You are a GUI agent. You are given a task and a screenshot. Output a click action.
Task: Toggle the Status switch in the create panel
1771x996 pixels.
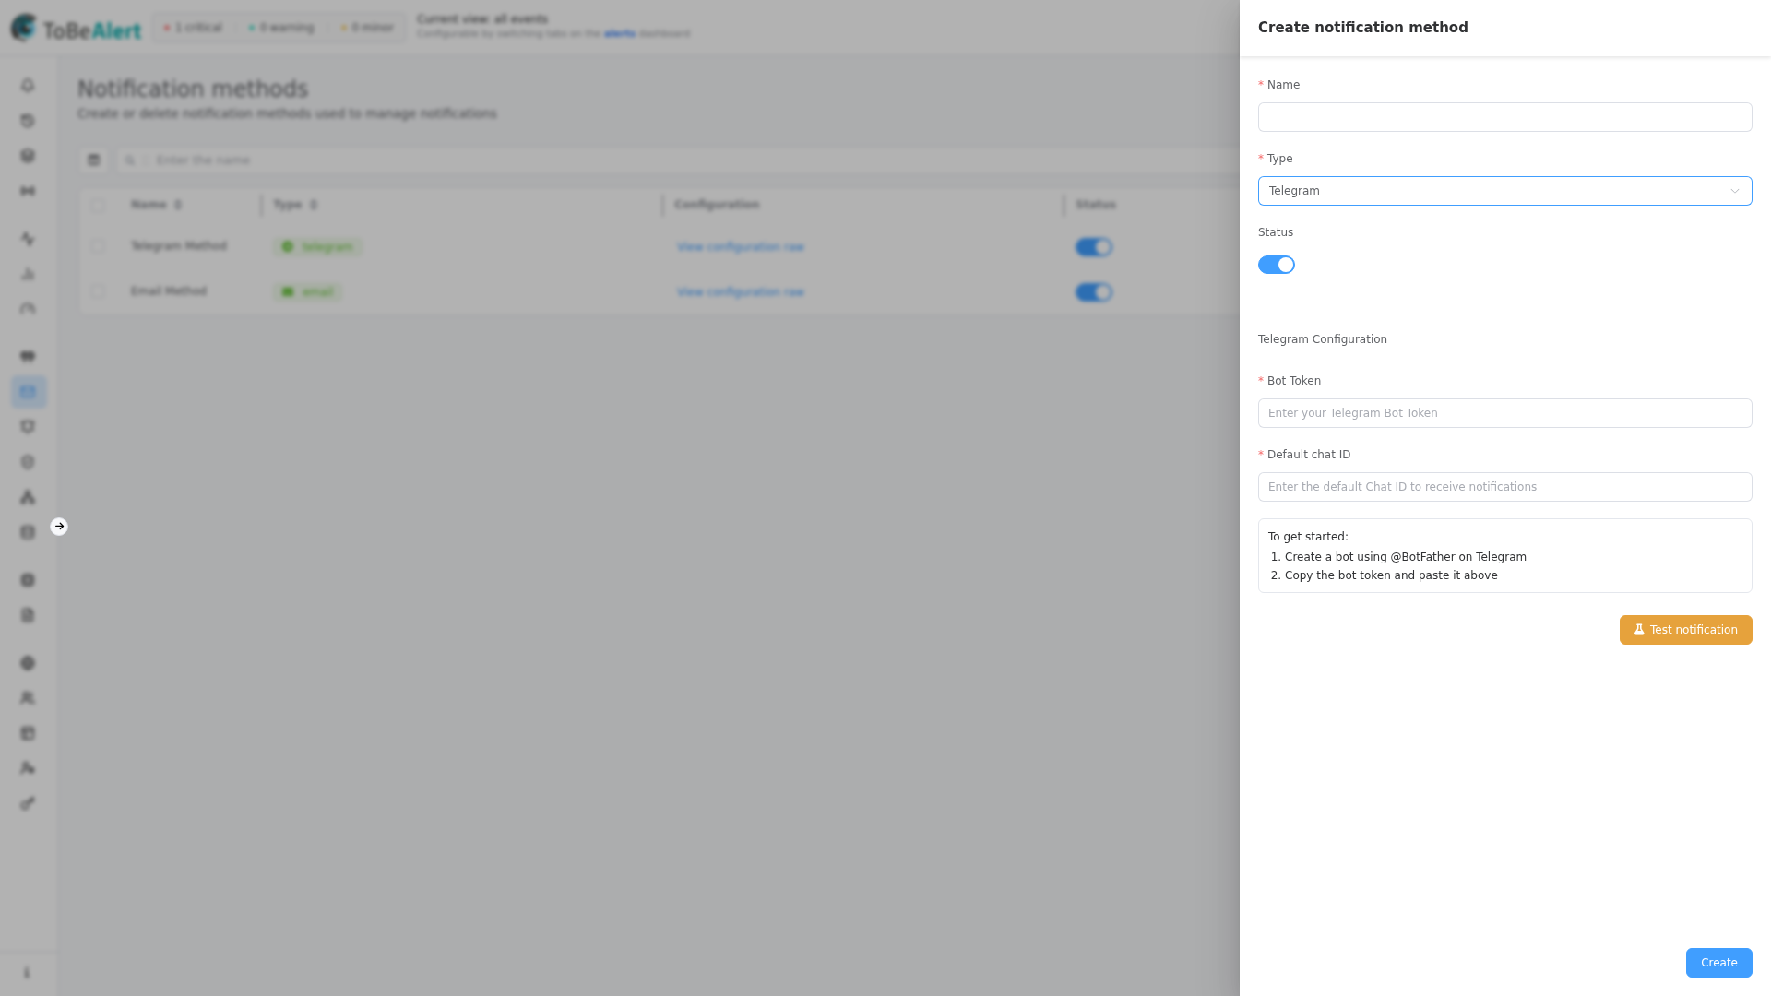click(x=1277, y=265)
